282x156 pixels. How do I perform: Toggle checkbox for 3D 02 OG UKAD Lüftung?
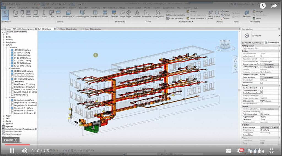tap(12, 76)
